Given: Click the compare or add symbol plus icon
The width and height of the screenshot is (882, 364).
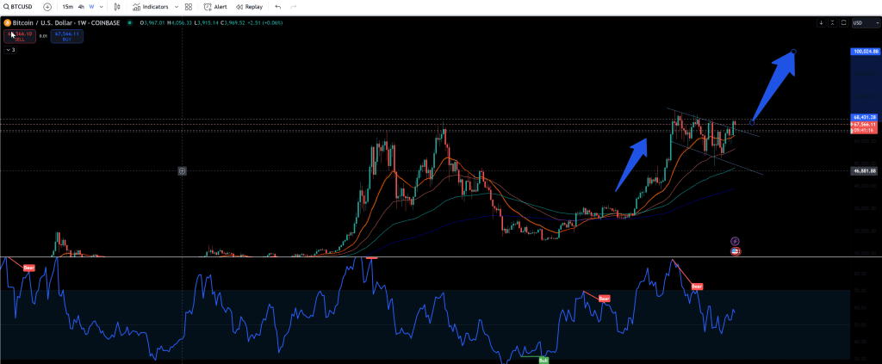Looking at the screenshot, I should click(x=48, y=7).
